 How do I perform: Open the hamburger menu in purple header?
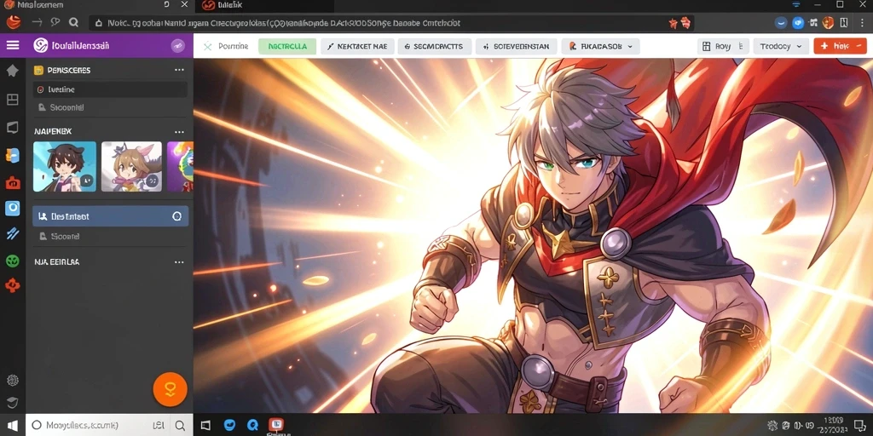[x=12, y=46]
